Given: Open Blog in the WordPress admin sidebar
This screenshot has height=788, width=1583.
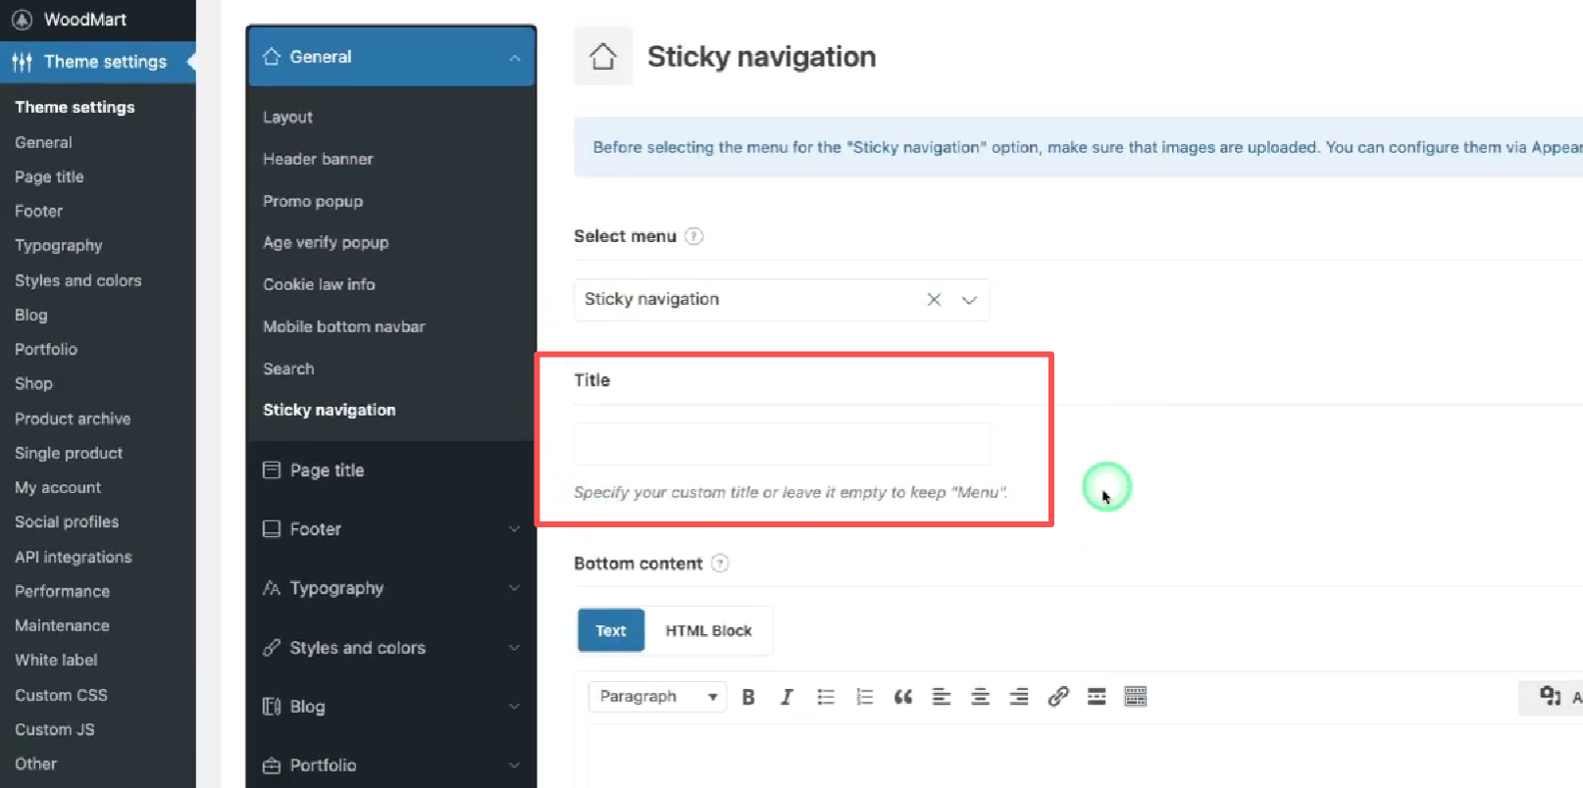Looking at the screenshot, I should coord(30,315).
